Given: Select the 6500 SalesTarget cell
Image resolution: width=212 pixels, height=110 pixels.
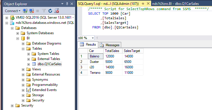Looking at the screenshot, I should click(x=133, y=62).
